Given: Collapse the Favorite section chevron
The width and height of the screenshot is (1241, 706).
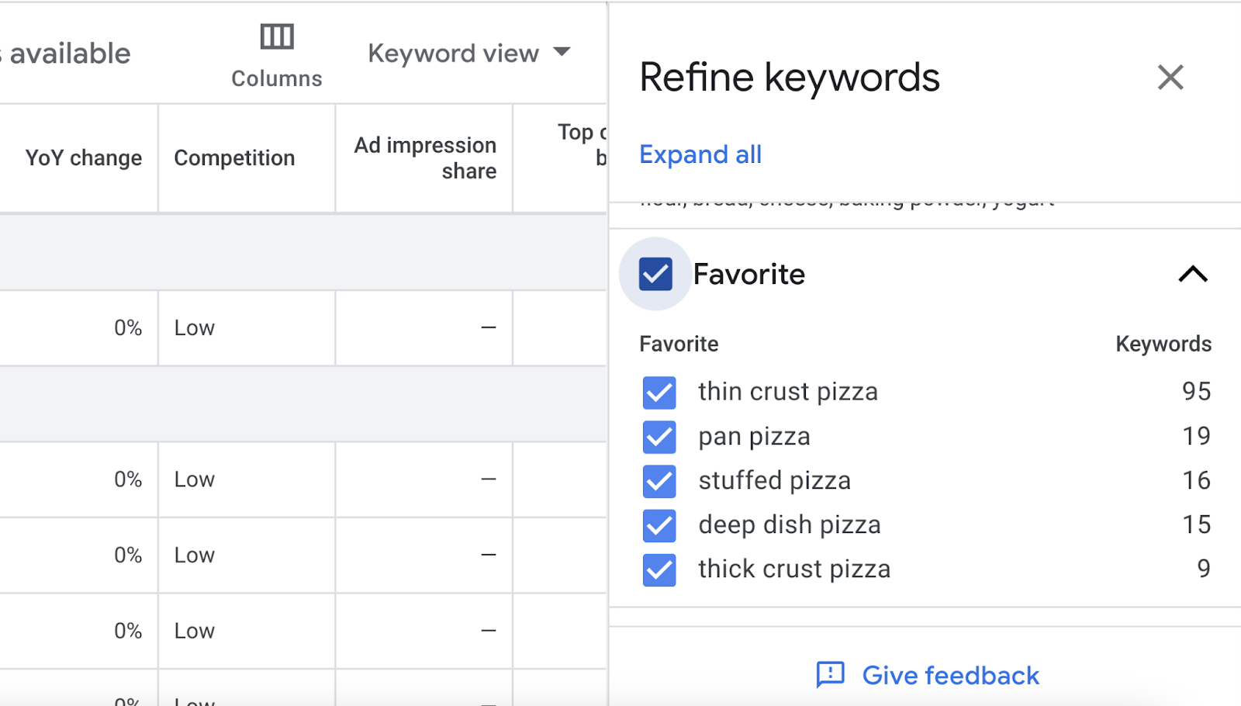Looking at the screenshot, I should (1192, 275).
